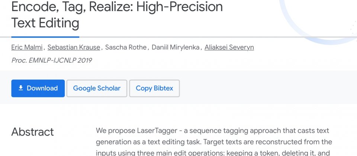Open Sebastian Krause author link
The width and height of the screenshot is (357, 156).
tap(74, 47)
